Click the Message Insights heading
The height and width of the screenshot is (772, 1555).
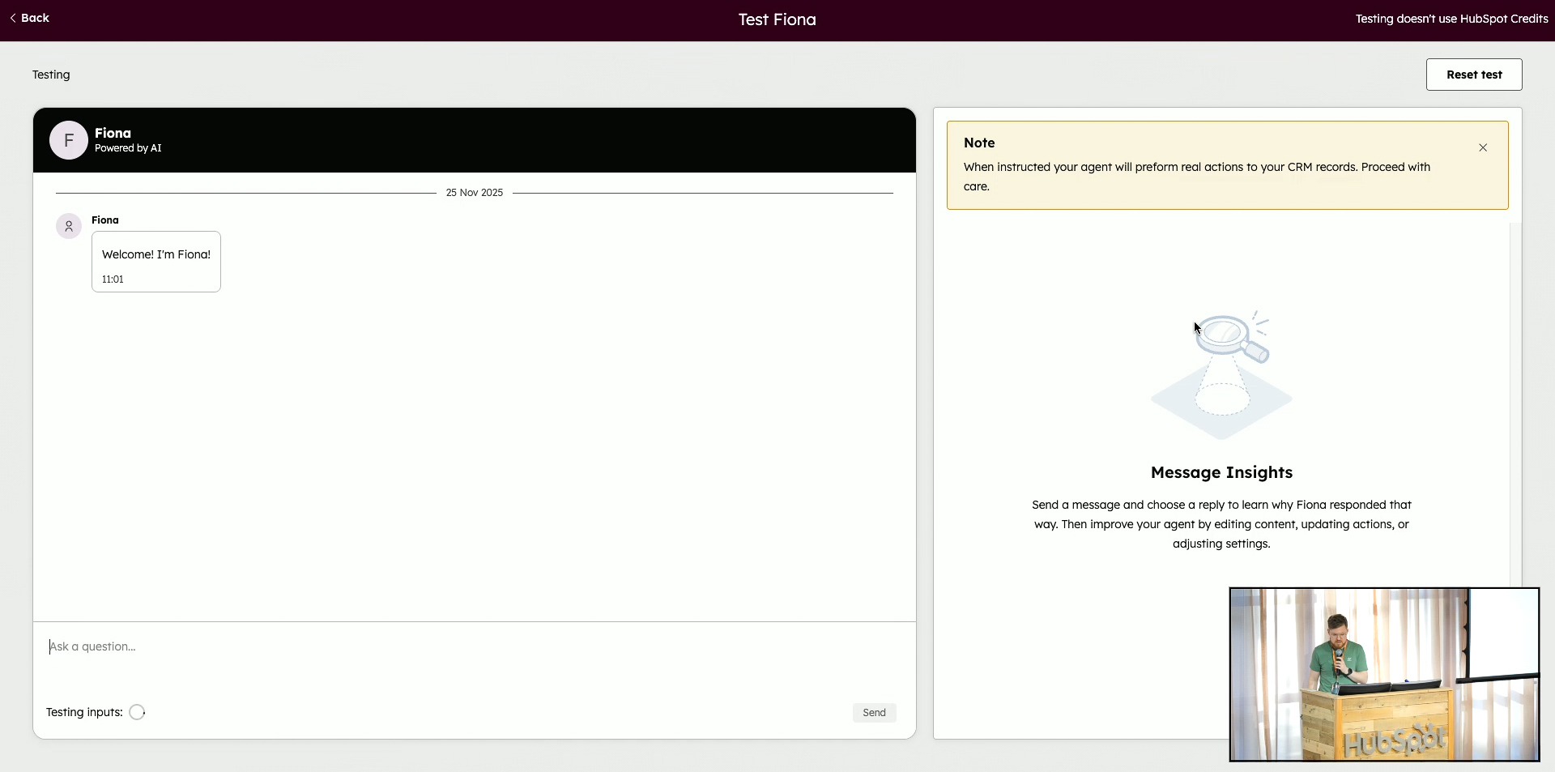point(1221,472)
